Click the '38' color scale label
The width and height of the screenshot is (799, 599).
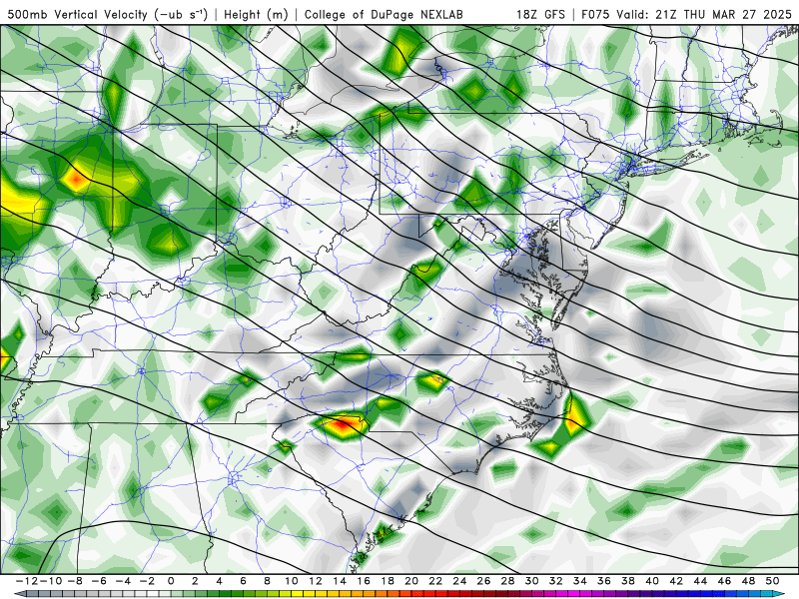[x=628, y=581]
